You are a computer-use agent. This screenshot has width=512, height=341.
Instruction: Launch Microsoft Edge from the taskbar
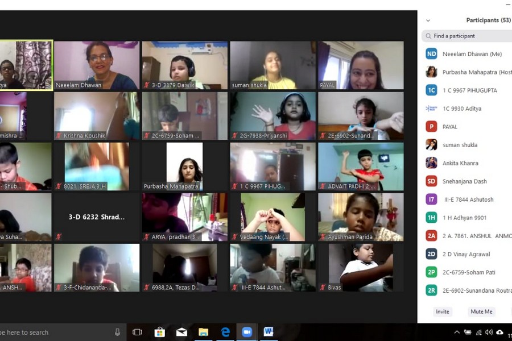point(225,332)
